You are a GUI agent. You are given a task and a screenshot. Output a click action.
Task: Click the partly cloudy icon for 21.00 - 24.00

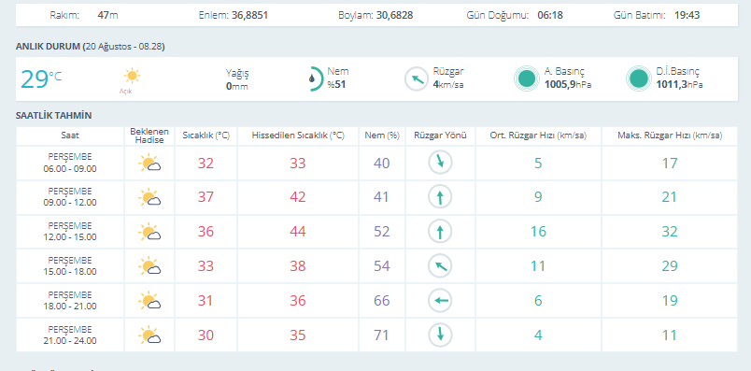[149, 335]
